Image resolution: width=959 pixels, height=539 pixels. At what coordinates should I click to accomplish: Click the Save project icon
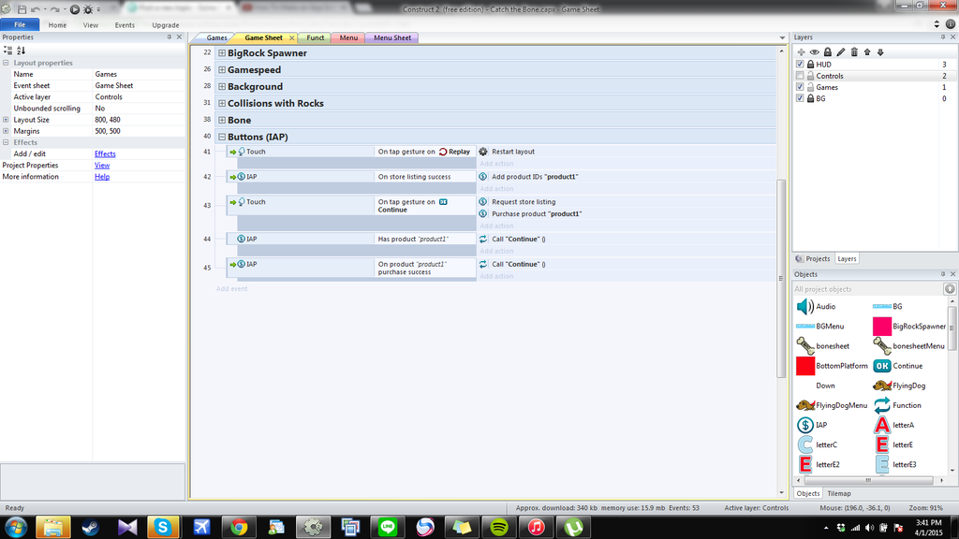pyautogui.click(x=21, y=9)
